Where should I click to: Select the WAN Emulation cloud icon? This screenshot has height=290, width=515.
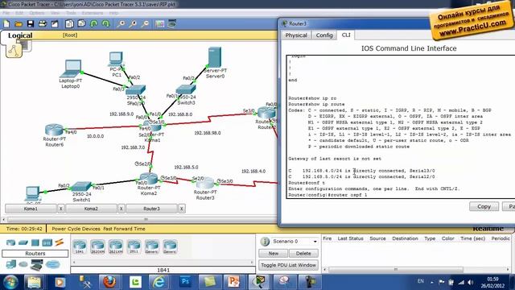[x=23, y=264]
